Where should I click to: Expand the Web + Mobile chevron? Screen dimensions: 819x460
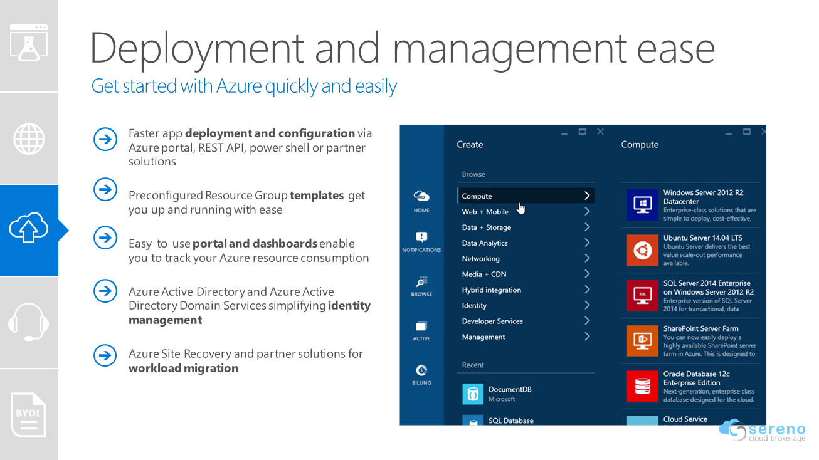click(587, 212)
